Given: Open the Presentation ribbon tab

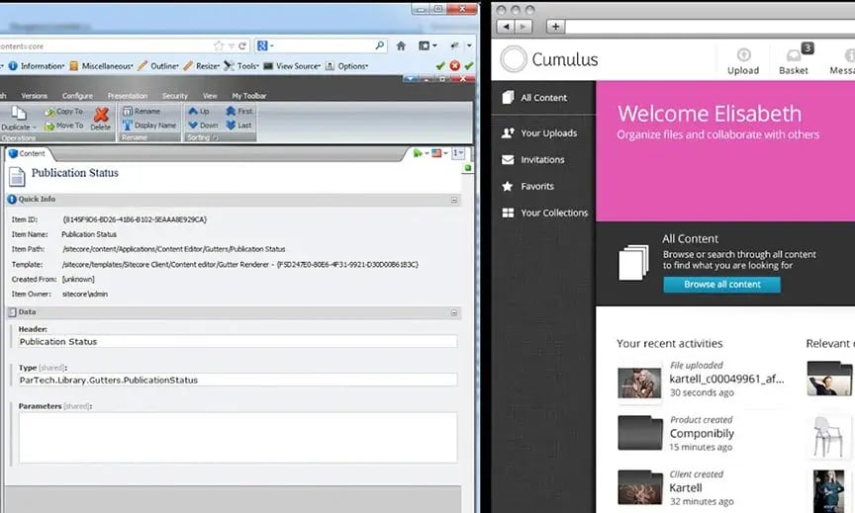Looking at the screenshot, I should [128, 96].
